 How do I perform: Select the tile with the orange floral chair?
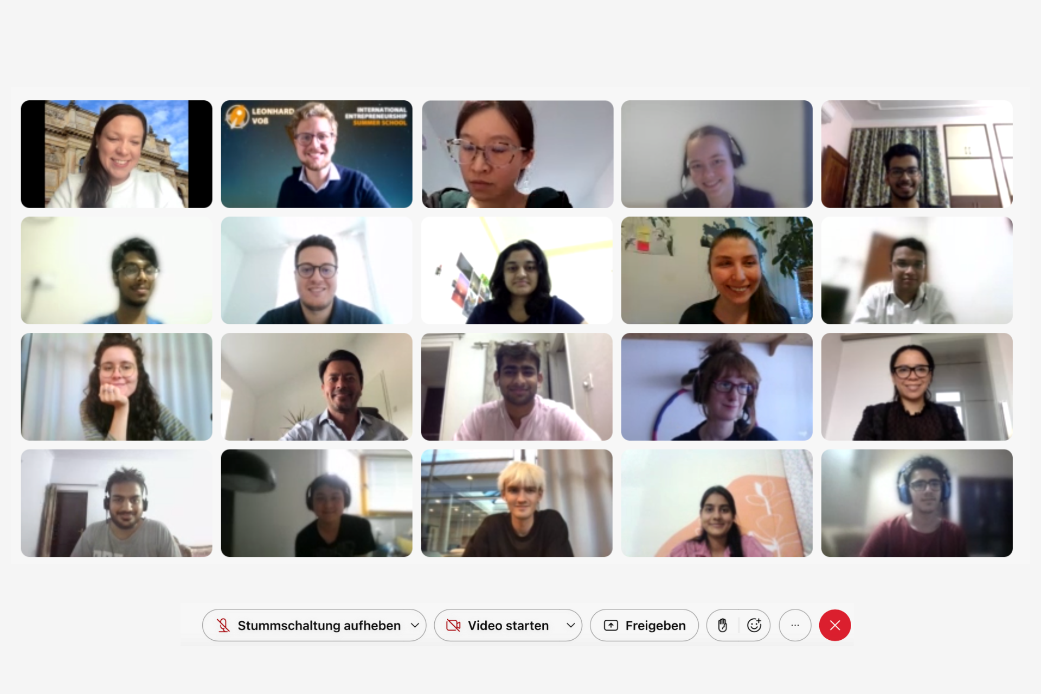[x=717, y=503]
